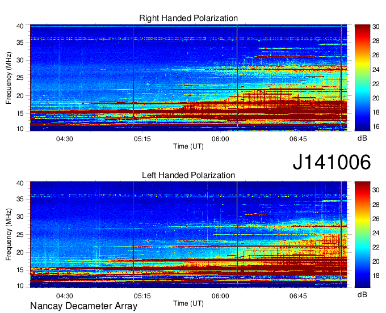Click the dotted 36 MHz interference band in the upper plot
This screenshot has height=313, width=386.
(188, 39)
